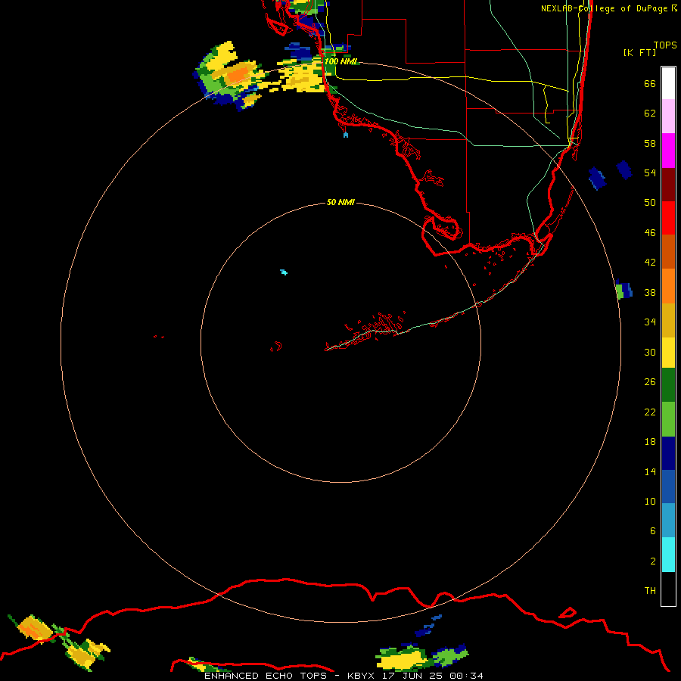This screenshot has width=681, height=681.
Task: Click the bright yellow legend swatch
Action: 668,353
